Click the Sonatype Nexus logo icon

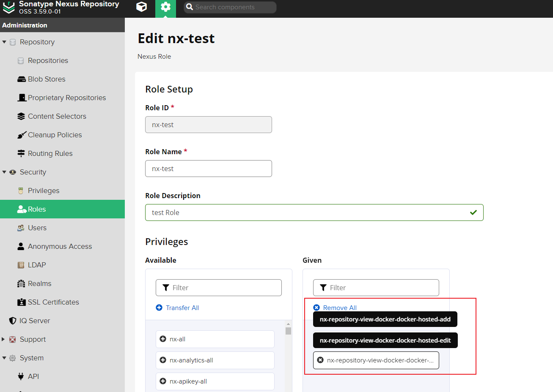8,7
